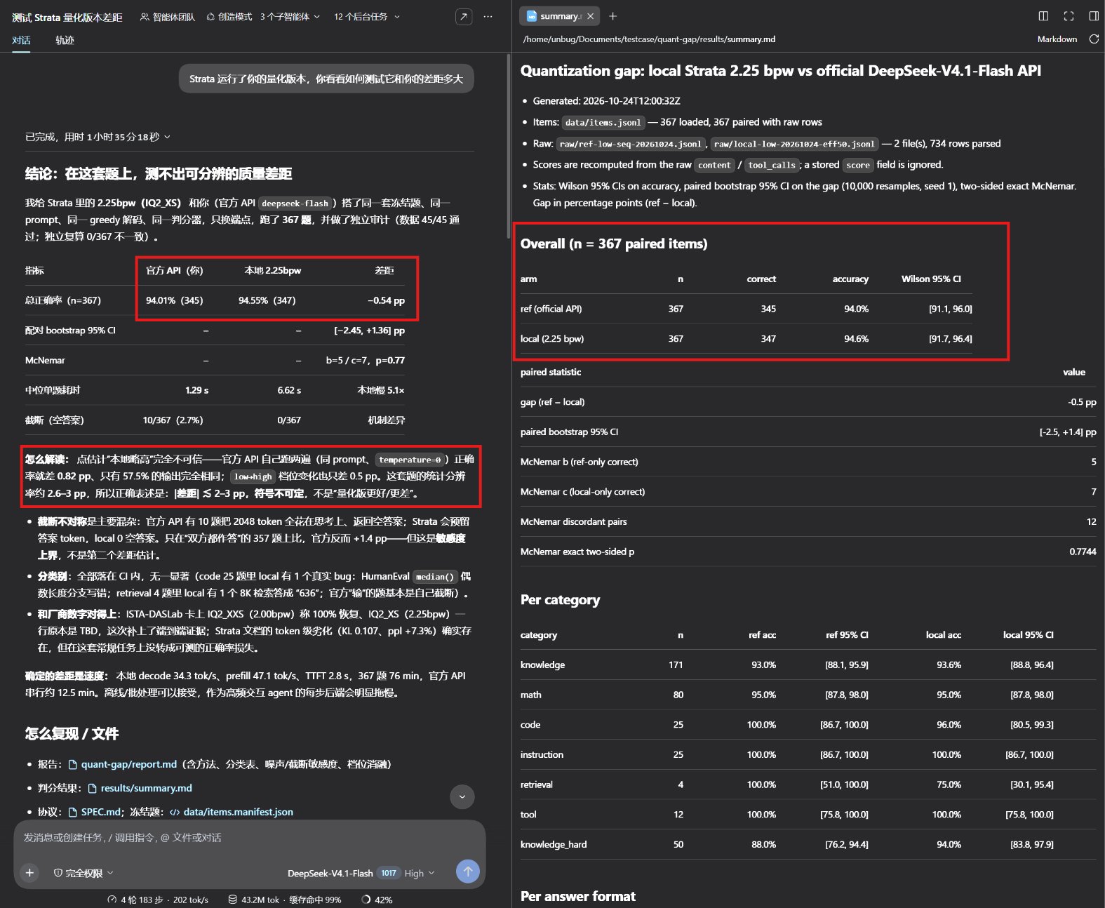
Task: Click the knowledge_hard category row
Action: (x=808, y=844)
